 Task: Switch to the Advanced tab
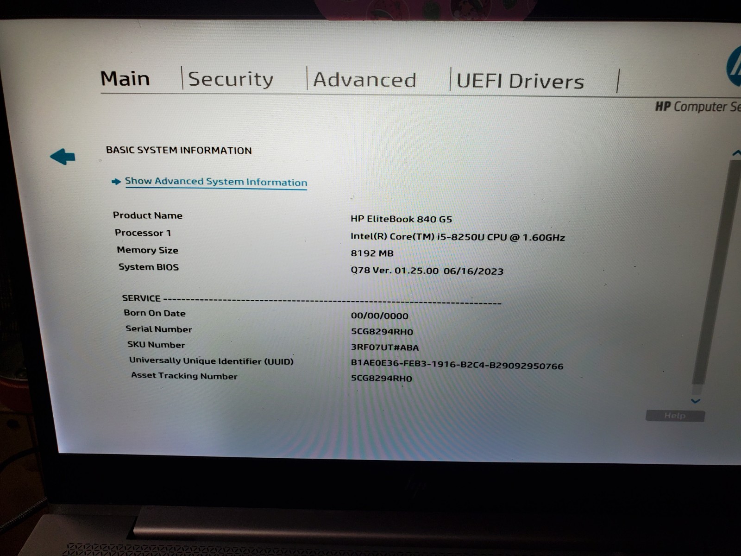point(365,80)
